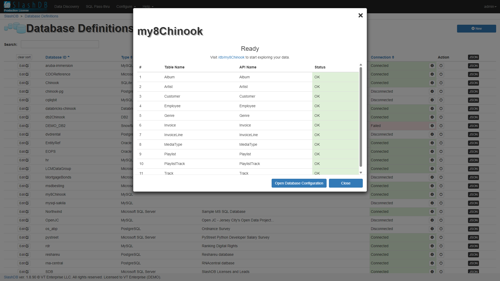
Task: Click 'PlaylistTrack' in API Name column
Action: coord(249,164)
